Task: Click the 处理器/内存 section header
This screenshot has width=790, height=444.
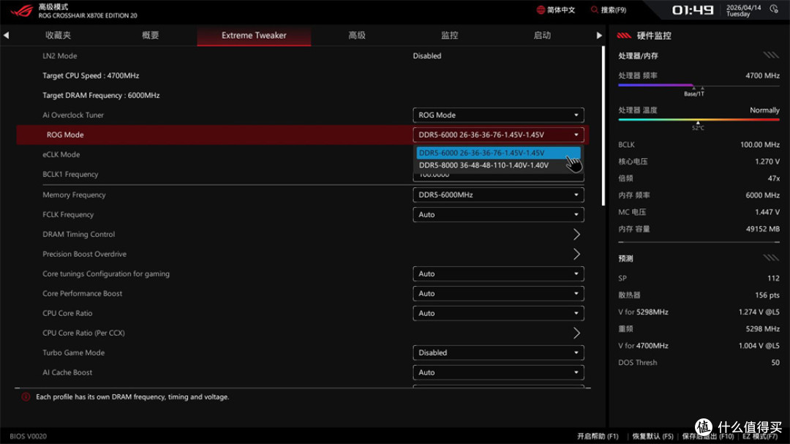Action: [638, 56]
